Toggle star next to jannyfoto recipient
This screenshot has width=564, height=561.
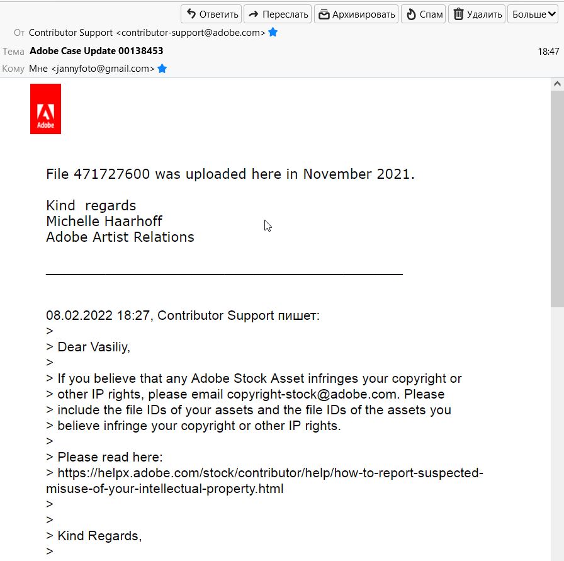point(162,69)
